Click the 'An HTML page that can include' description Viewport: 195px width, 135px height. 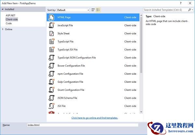pyautogui.click(x=167, y=23)
